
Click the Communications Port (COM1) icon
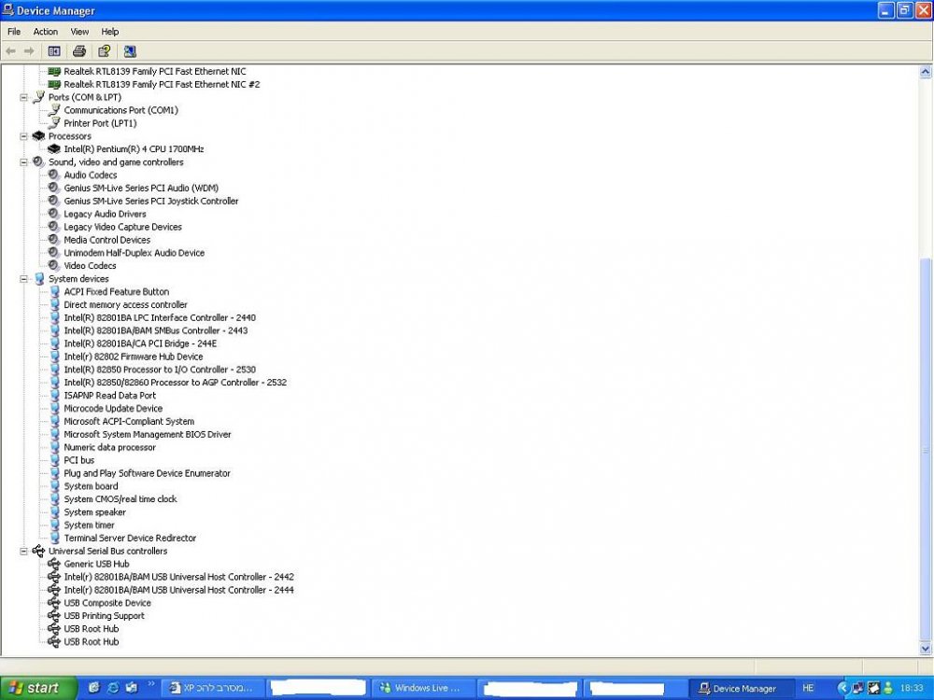tap(54, 109)
